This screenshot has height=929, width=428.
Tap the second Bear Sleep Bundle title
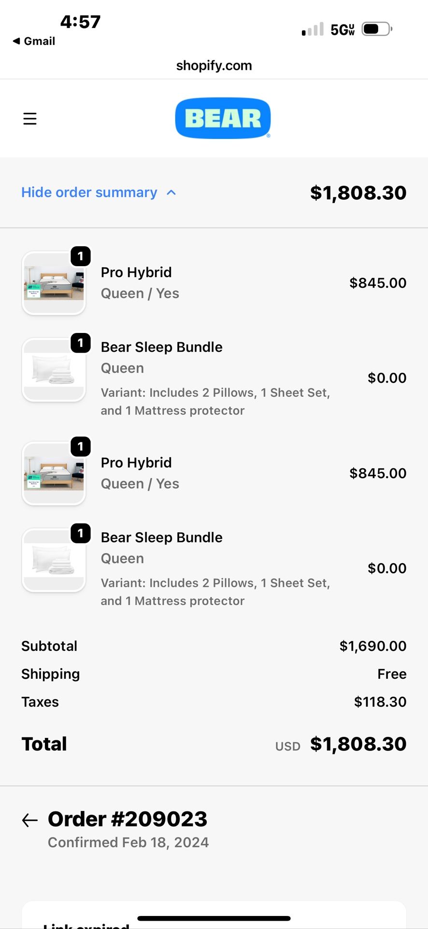tap(161, 537)
